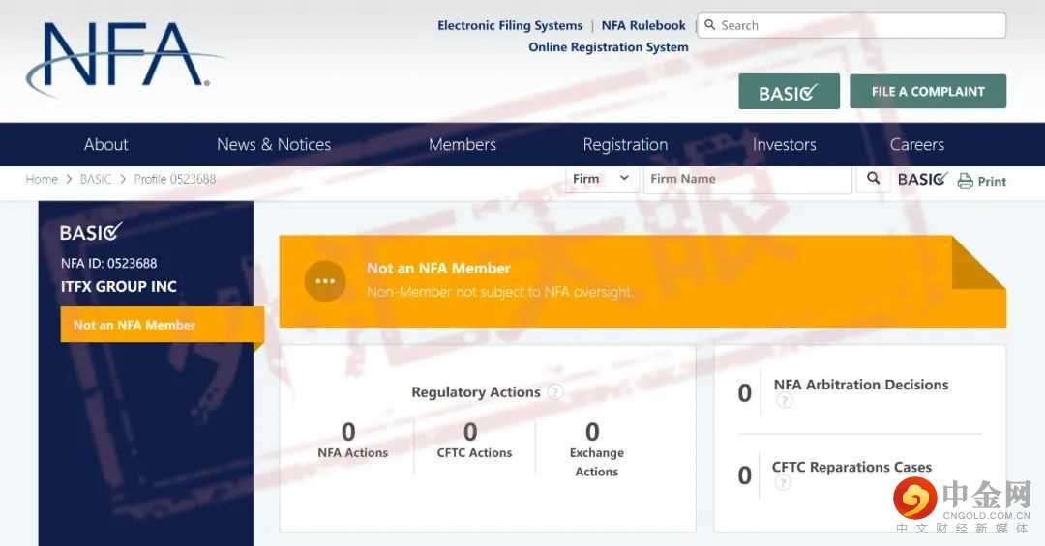Click the top Search input field

(851, 25)
